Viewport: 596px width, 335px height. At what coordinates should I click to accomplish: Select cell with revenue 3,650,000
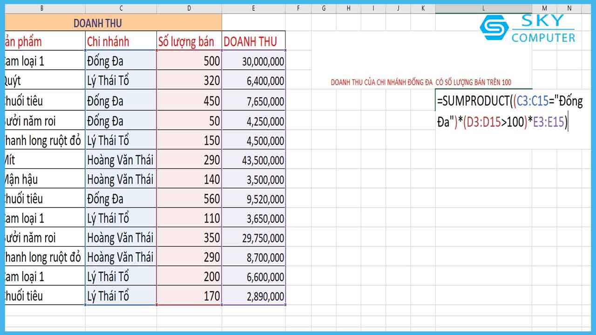tap(253, 218)
